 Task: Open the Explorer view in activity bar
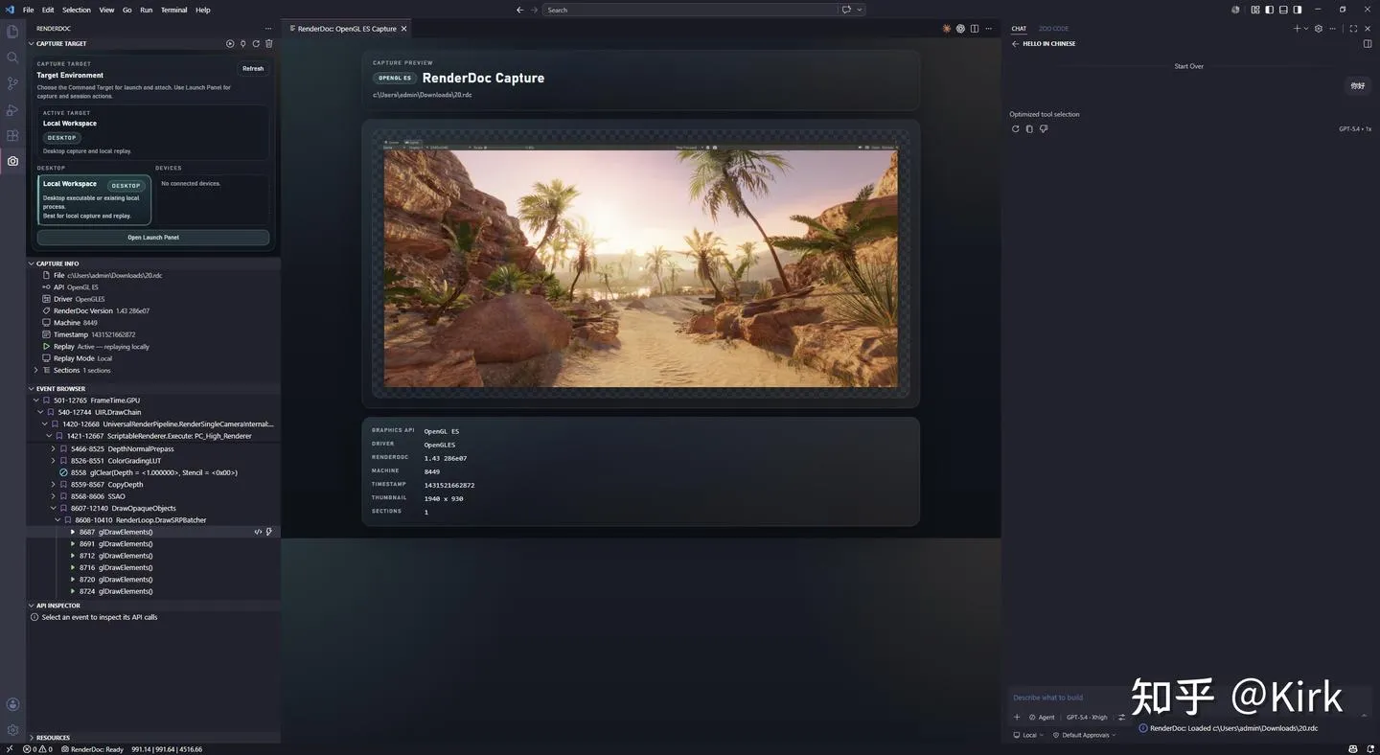click(12, 32)
